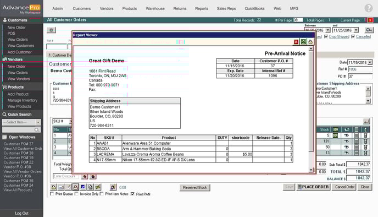Screen dimensions: 378x217
Task: Click the return arrow icon above Stock column
Action: [x=366, y=122]
